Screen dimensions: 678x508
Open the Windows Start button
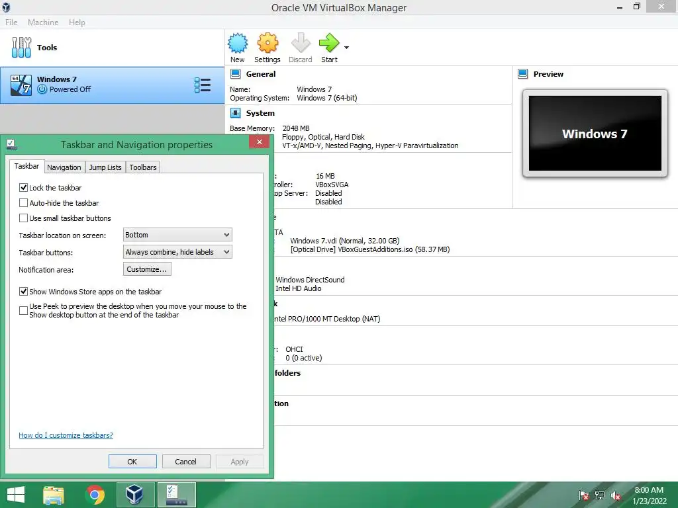point(16,495)
